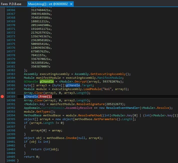Click Resolve handler after <Module>. on line 10392
This screenshot has height=163, width=178.
point(163,108)
